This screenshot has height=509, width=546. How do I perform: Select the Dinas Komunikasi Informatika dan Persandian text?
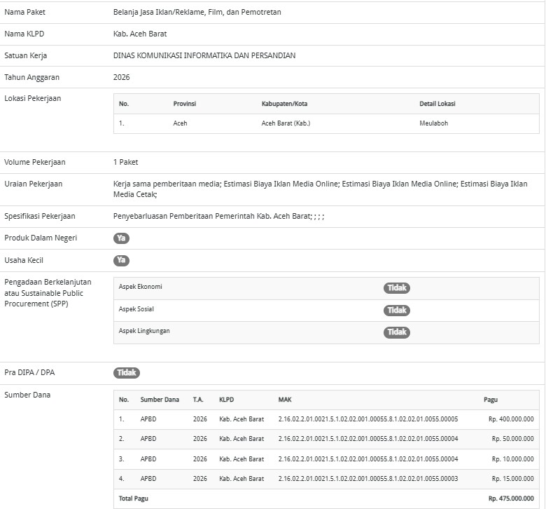(204, 55)
